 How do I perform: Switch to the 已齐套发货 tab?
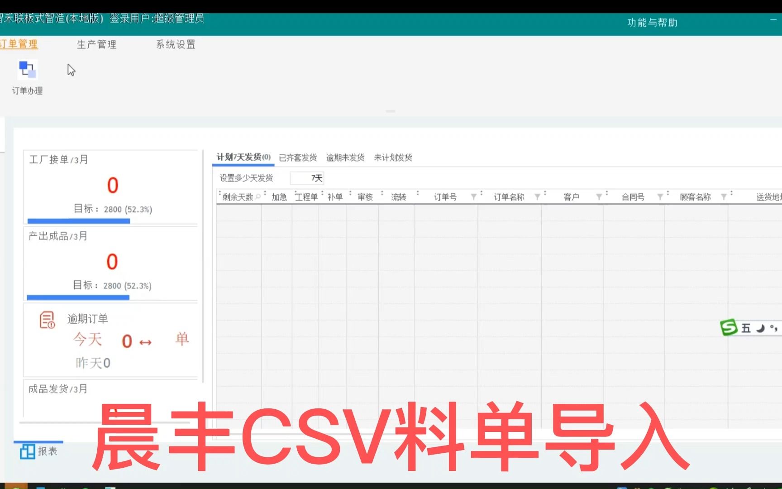[297, 158]
